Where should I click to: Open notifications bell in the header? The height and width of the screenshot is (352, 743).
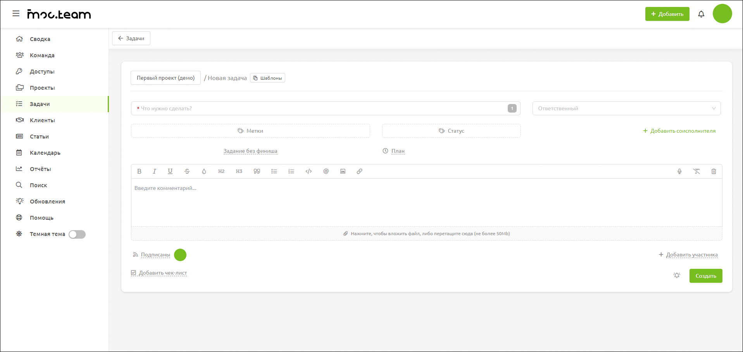701,14
